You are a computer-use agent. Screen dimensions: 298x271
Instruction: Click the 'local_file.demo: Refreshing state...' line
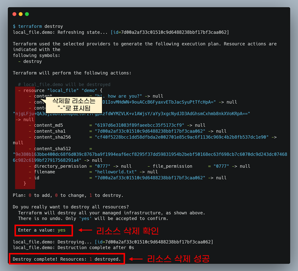point(121,32)
